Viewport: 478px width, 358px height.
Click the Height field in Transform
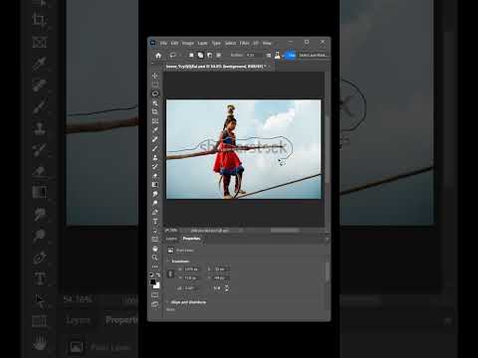click(x=191, y=277)
